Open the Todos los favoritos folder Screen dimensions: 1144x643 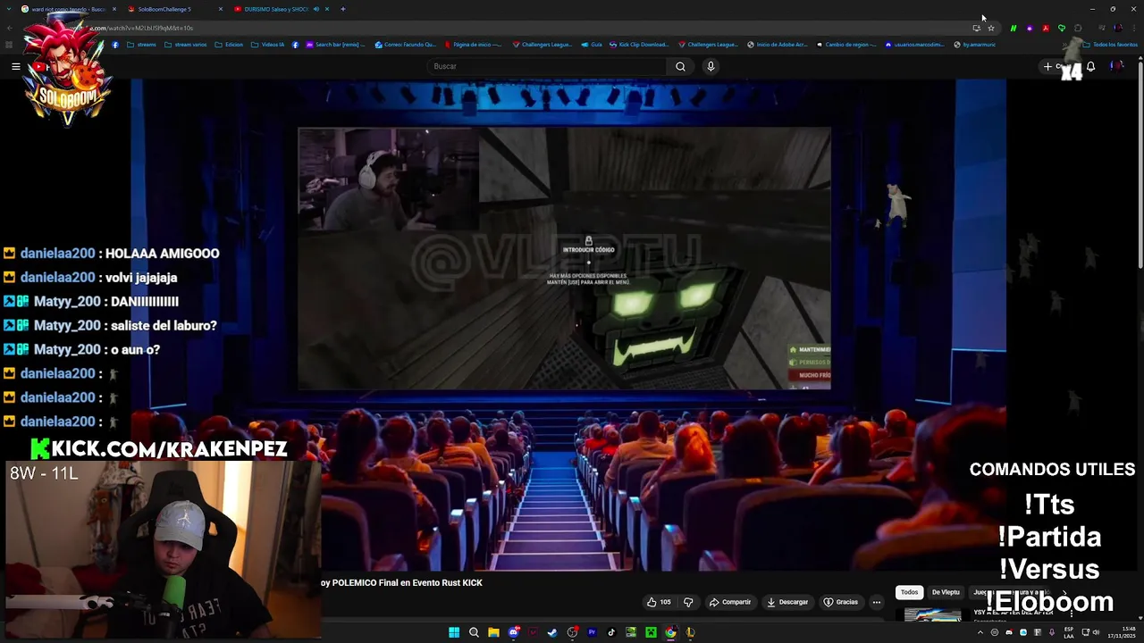tap(1109, 45)
